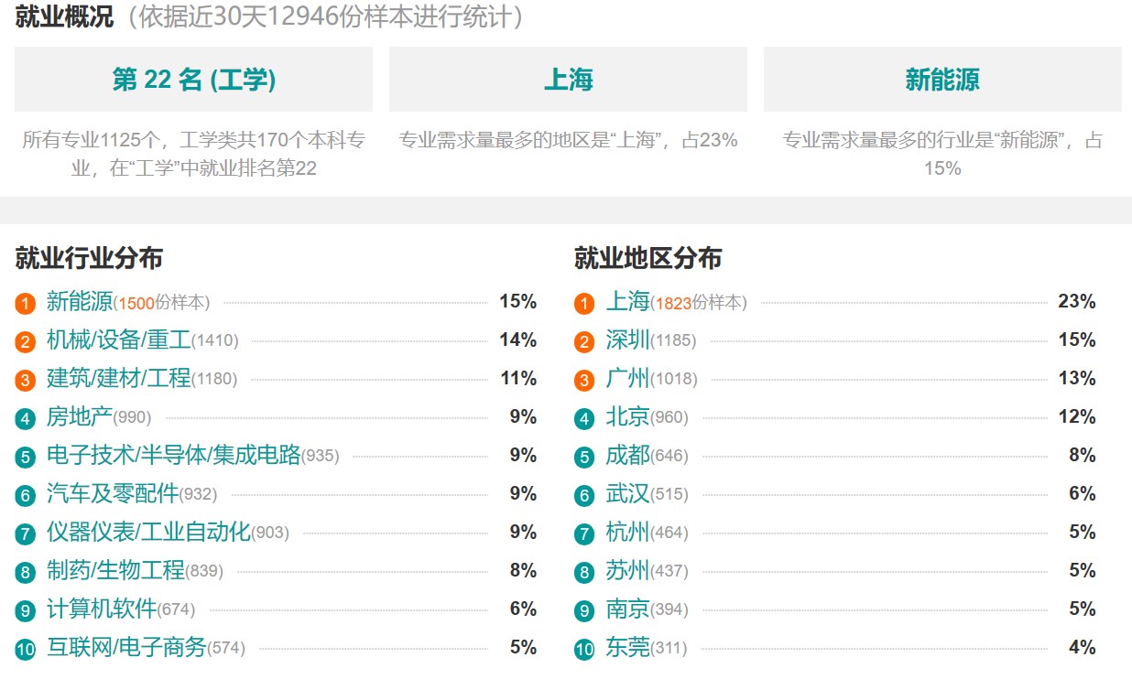This screenshot has height=679, width=1132.
Task: Click the 第 22 名 (工学) ranking card
Action: [193, 80]
